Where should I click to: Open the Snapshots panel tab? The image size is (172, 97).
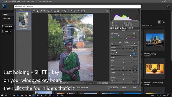[x=132, y=28]
